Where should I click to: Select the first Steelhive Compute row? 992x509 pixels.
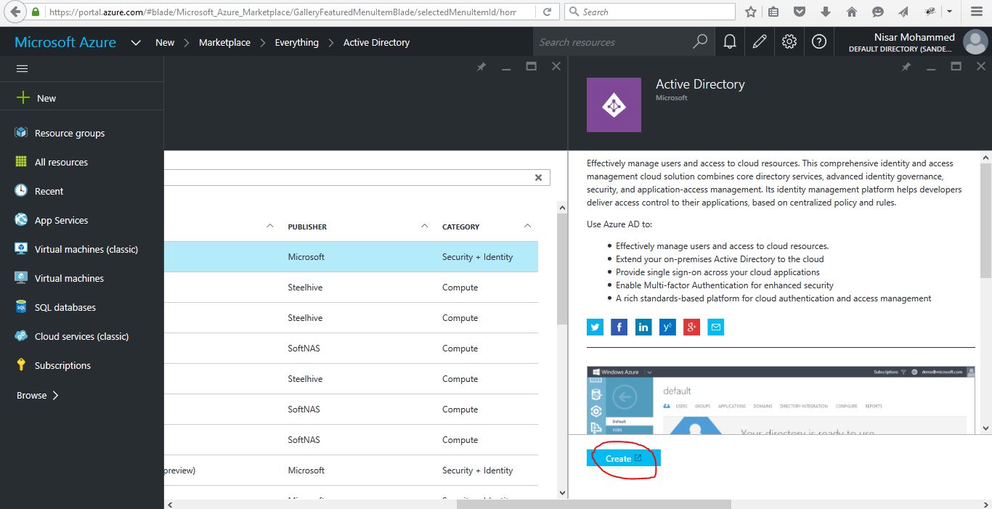click(x=351, y=287)
